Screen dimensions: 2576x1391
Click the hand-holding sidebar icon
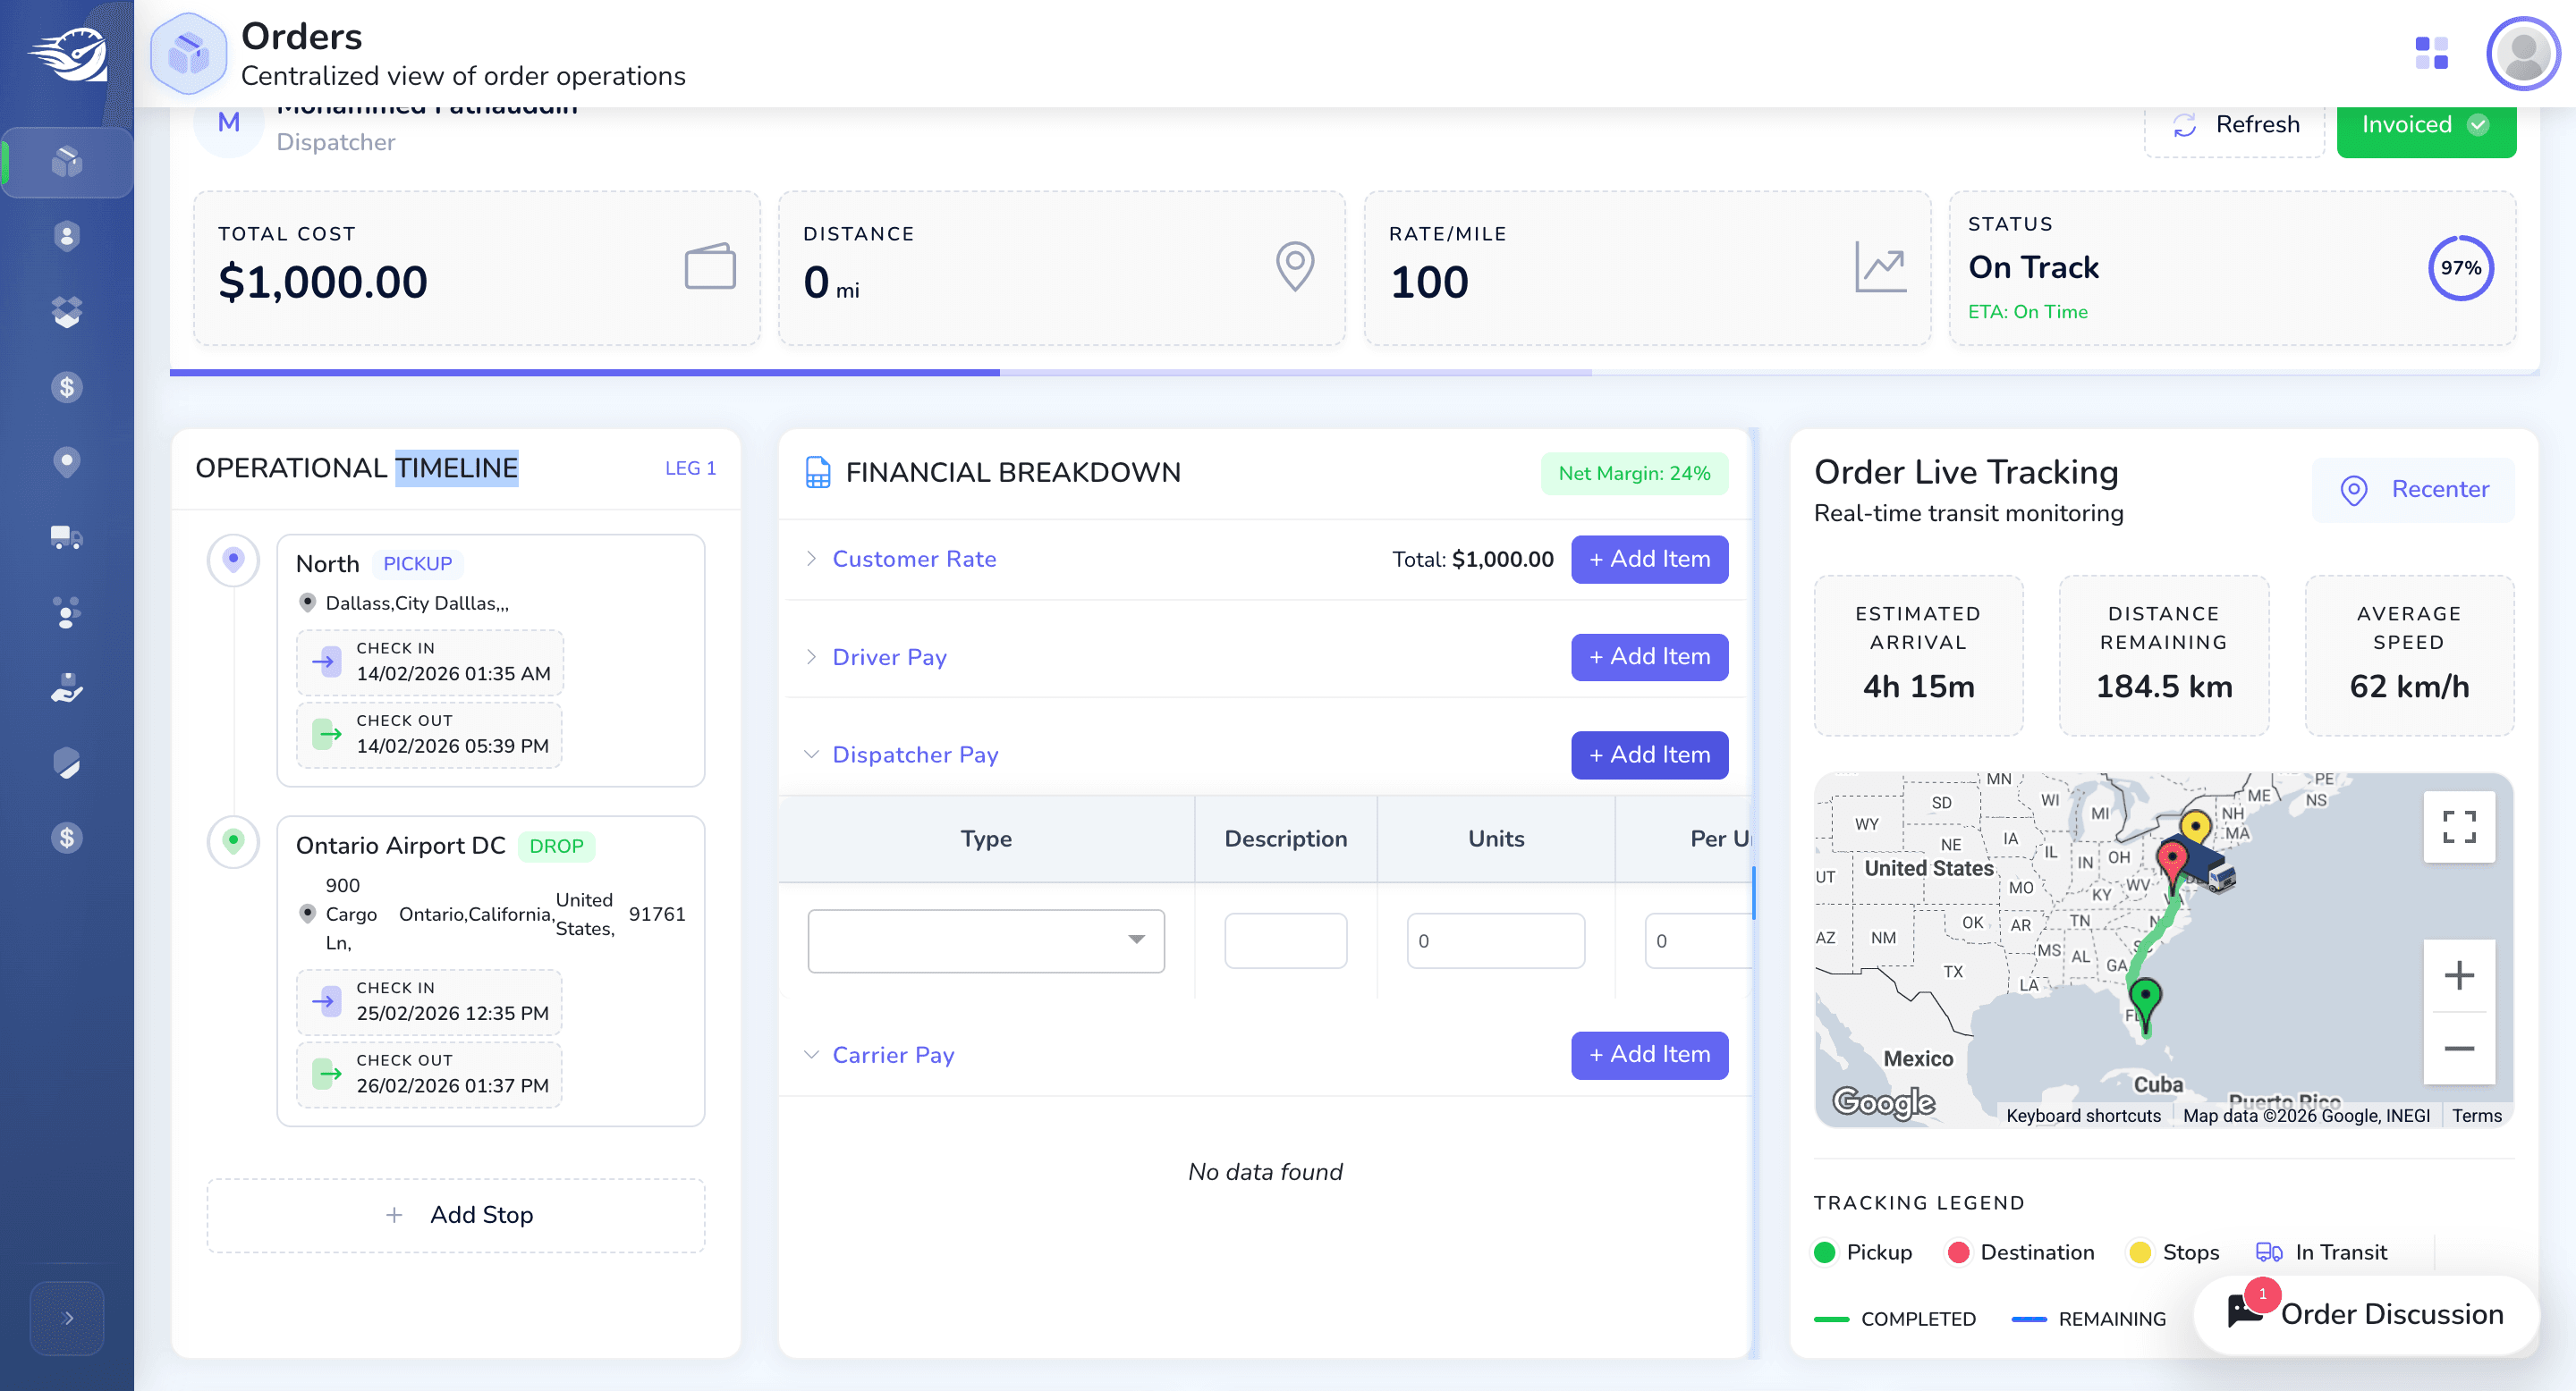pos(66,687)
